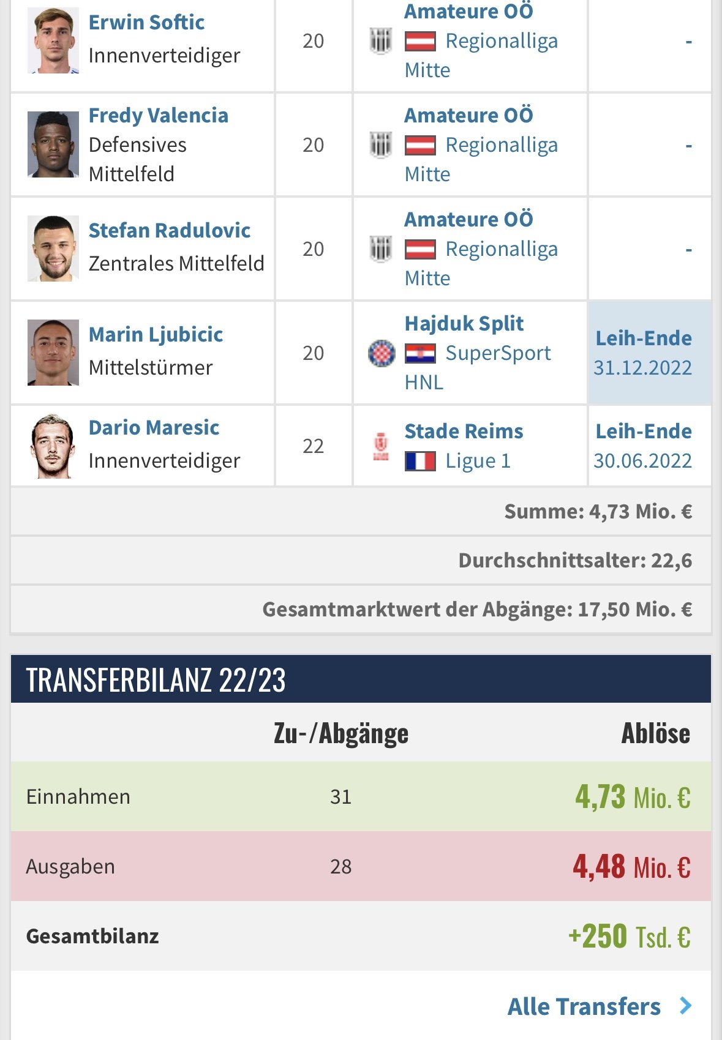This screenshot has width=722, height=1040.
Task: Open Marin Ljubicic's player photo
Action: [53, 353]
